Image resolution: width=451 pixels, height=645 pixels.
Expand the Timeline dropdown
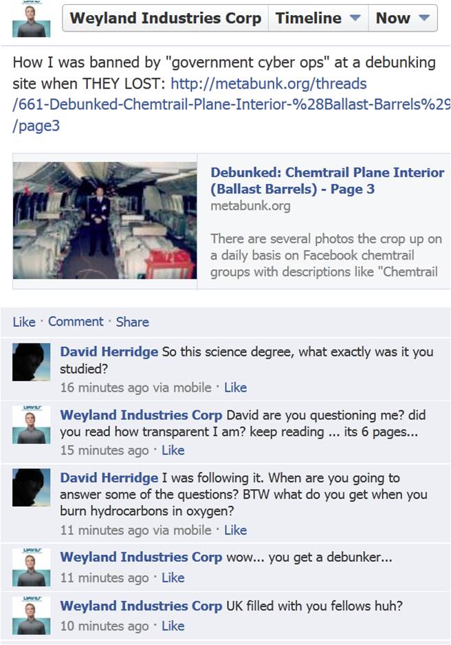pyautogui.click(x=318, y=18)
